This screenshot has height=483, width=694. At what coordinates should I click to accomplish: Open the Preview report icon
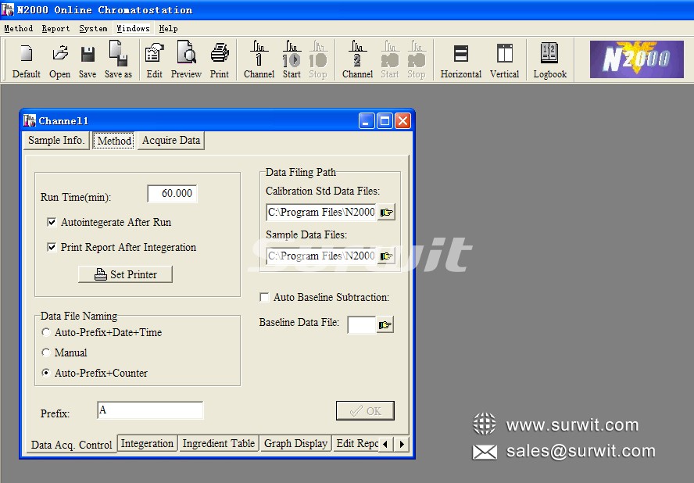[186, 60]
